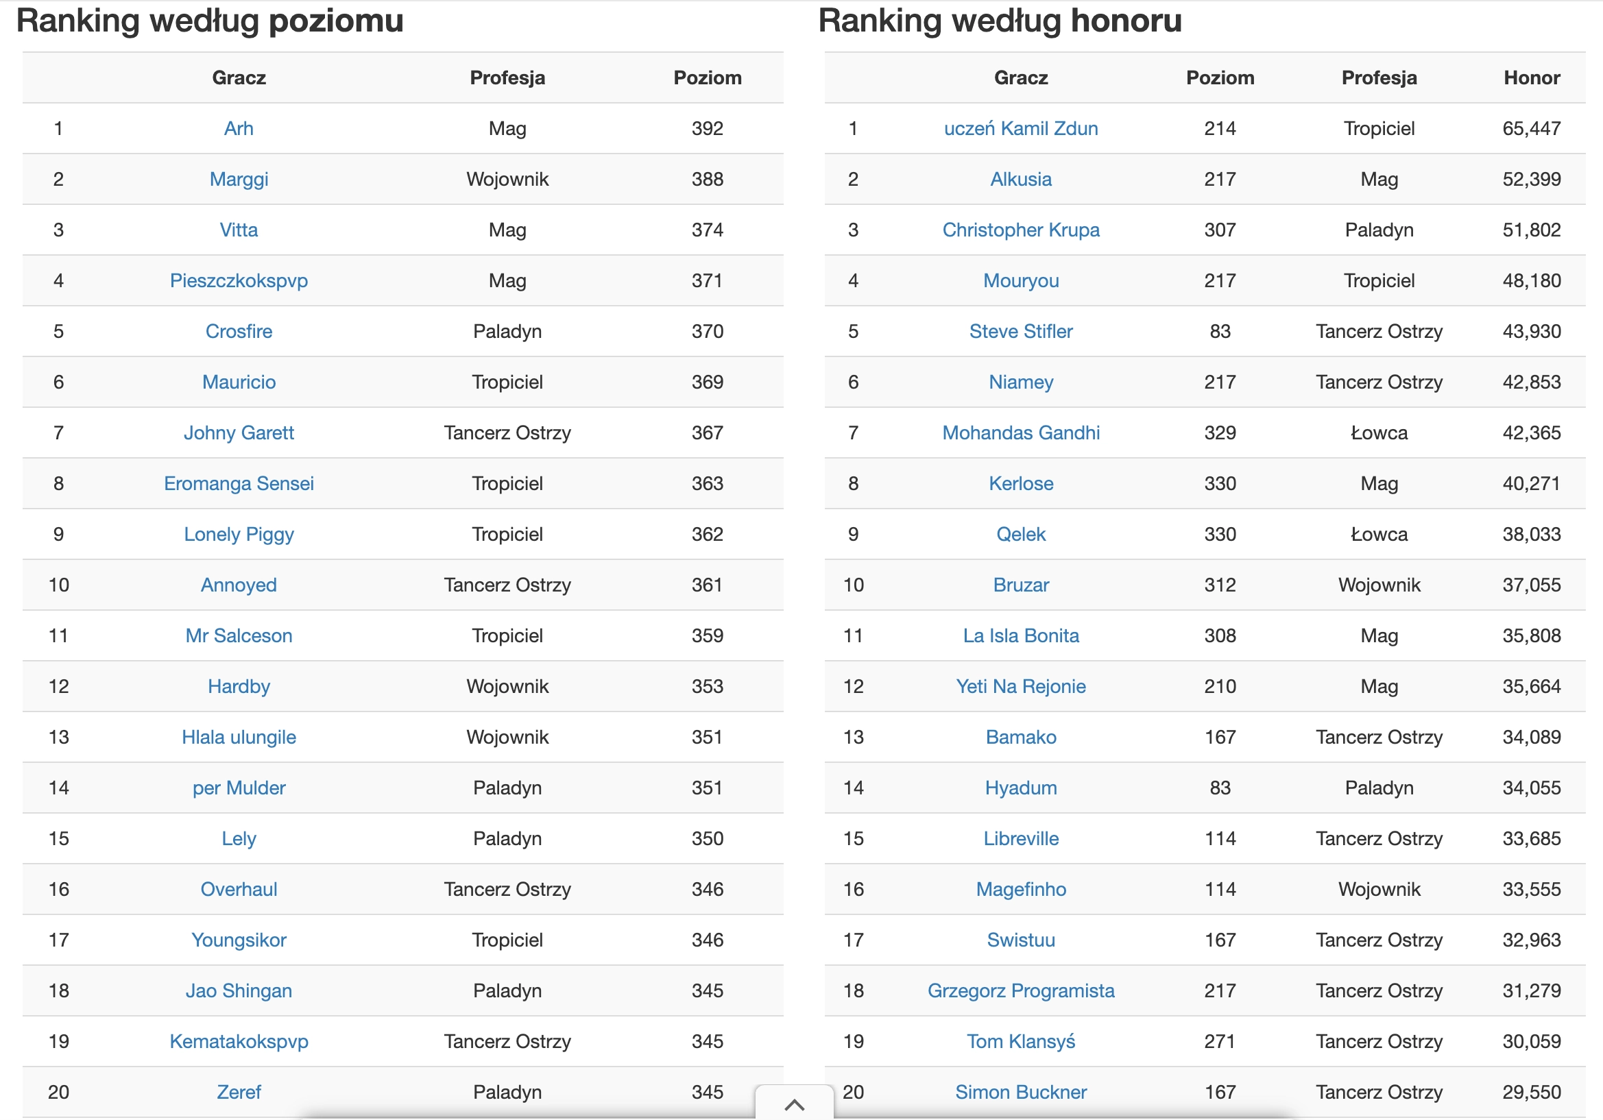Open Mohandas Gandhi's player profile
Image resolution: width=1603 pixels, height=1120 pixels.
pos(1021,433)
